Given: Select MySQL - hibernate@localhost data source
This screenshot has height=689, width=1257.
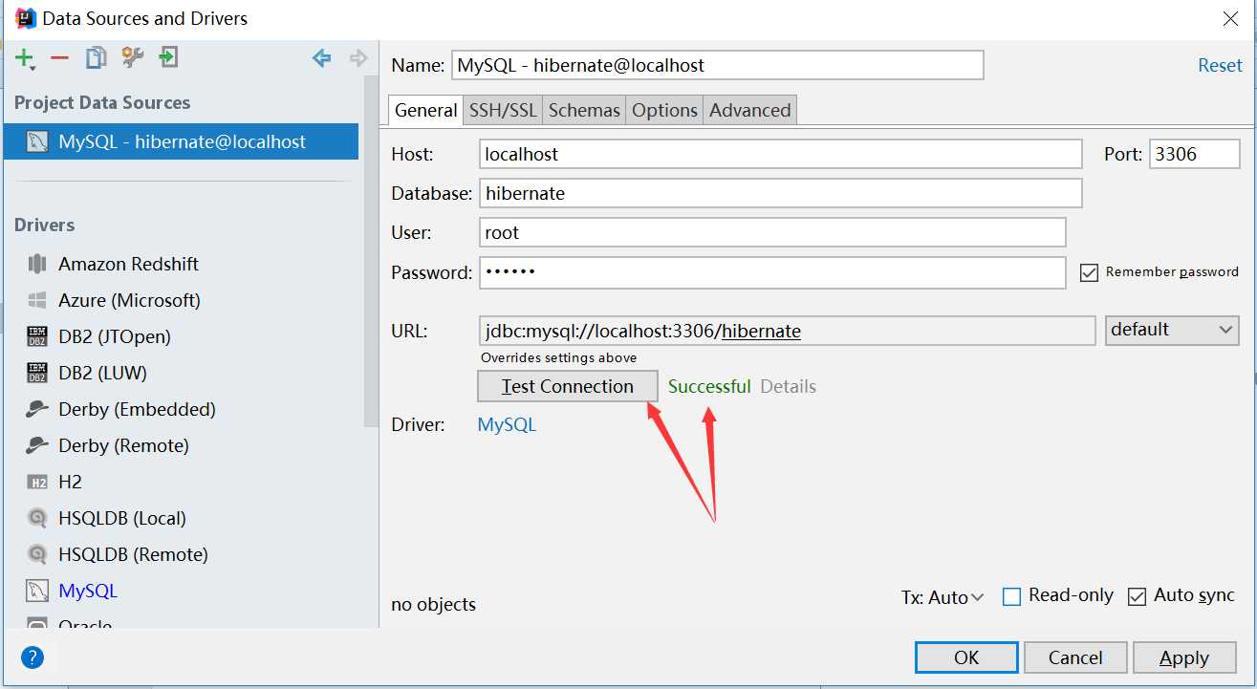Looking at the screenshot, I should [x=182, y=142].
